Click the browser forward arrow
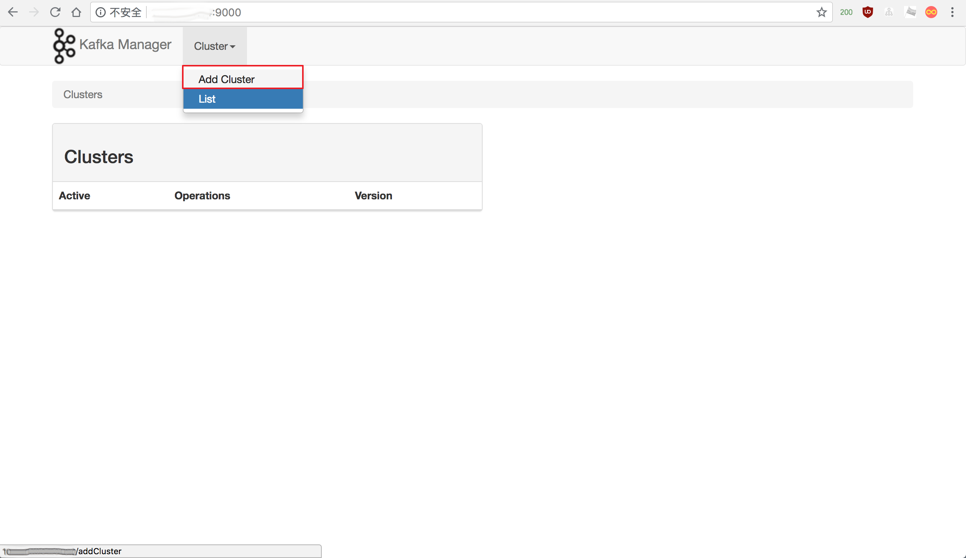Viewport: 966px width, 558px height. tap(34, 12)
